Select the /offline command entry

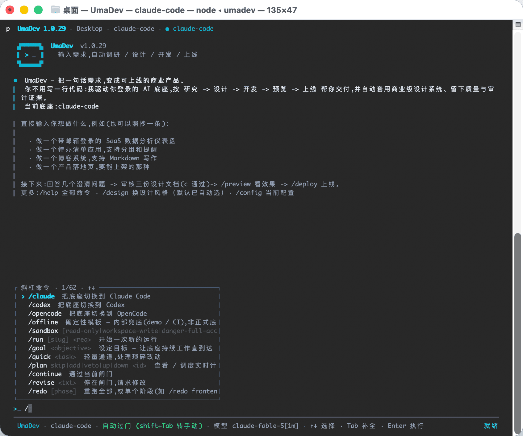[x=117, y=322]
